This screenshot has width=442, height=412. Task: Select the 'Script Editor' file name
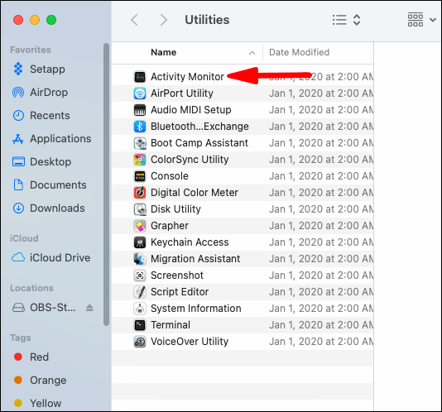[180, 292]
